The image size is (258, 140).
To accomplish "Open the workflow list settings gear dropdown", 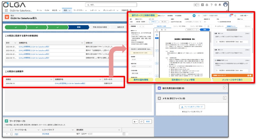I will [135, 121].
